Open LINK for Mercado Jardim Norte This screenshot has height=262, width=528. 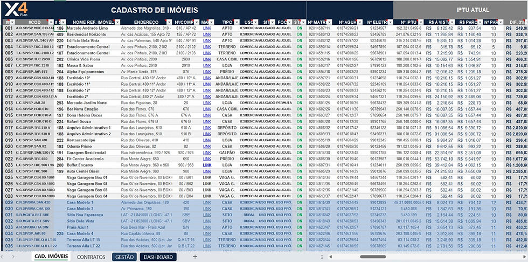pyautogui.click(x=207, y=103)
